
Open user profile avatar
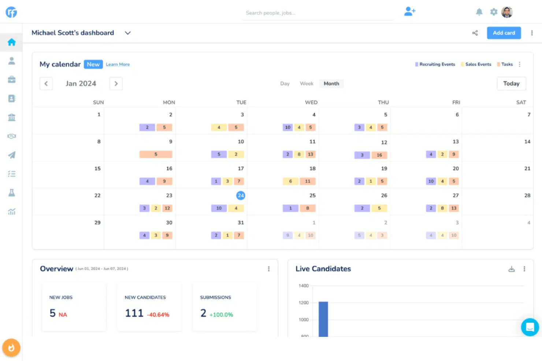point(507,12)
